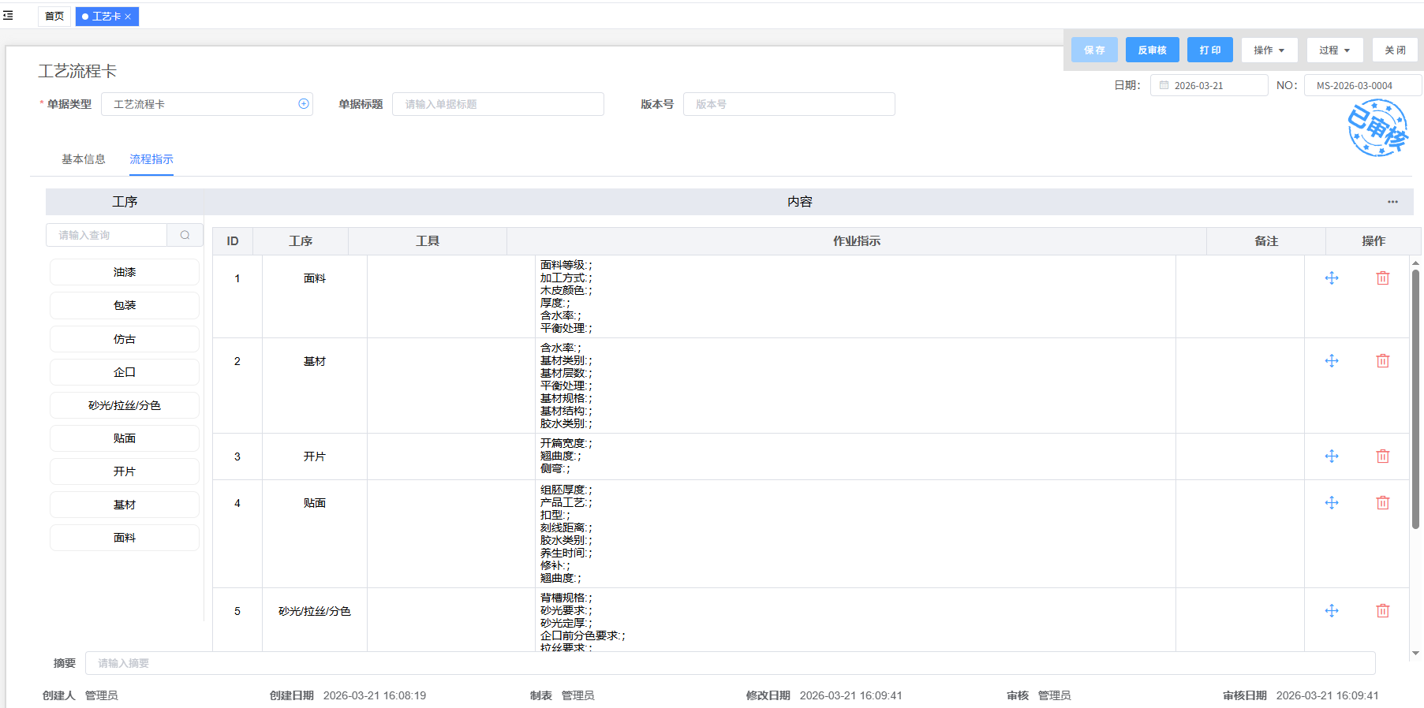Select 油漆 from the process list
The image size is (1424, 708).
tap(125, 272)
